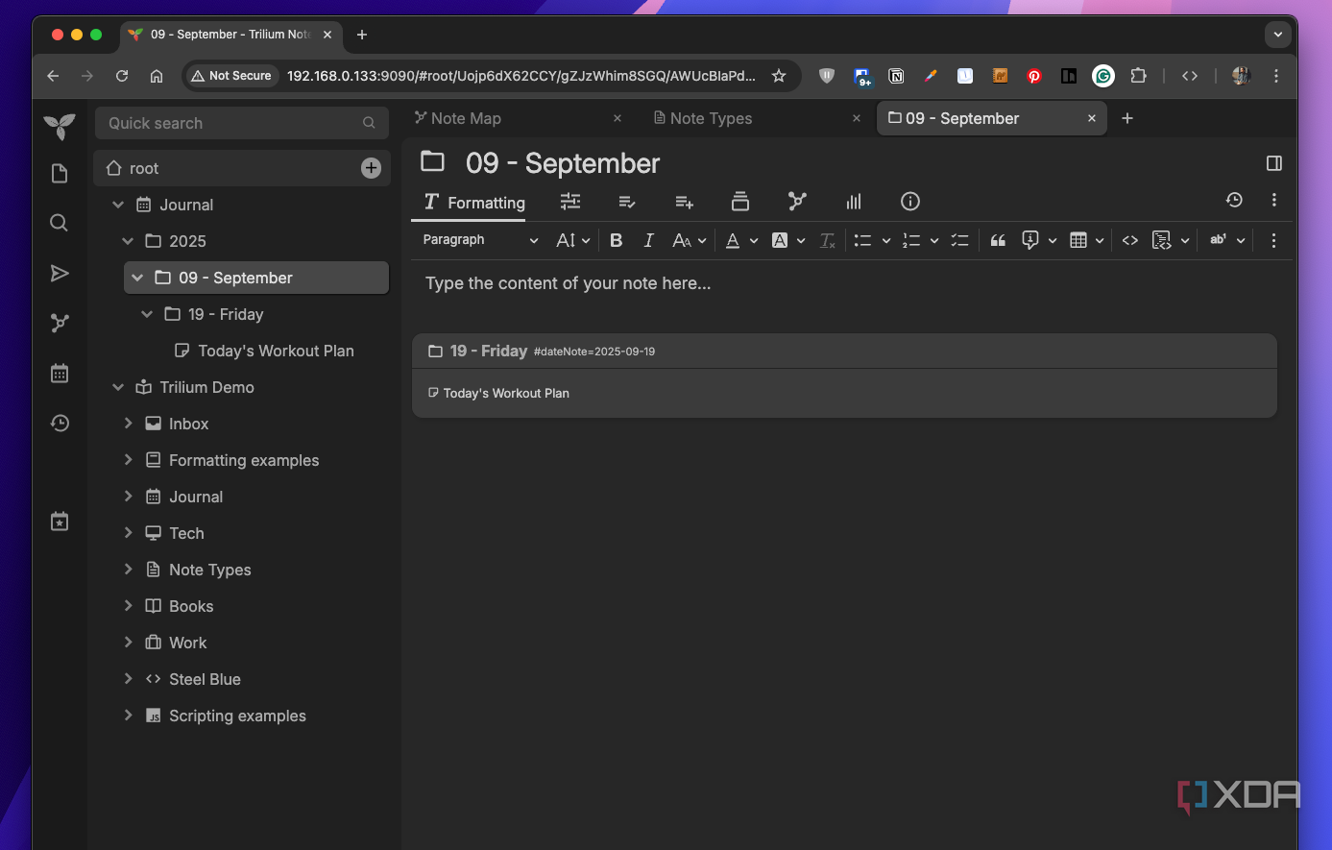The height and width of the screenshot is (850, 1332).
Task: Open the font family dropdown
Action: (x=689, y=240)
